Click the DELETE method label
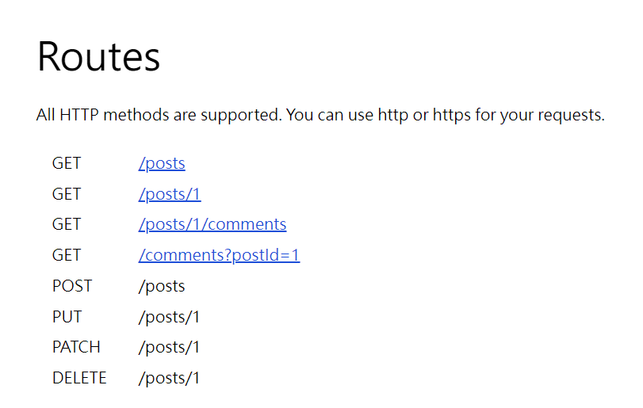The image size is (643, 408). coord(79,378)
